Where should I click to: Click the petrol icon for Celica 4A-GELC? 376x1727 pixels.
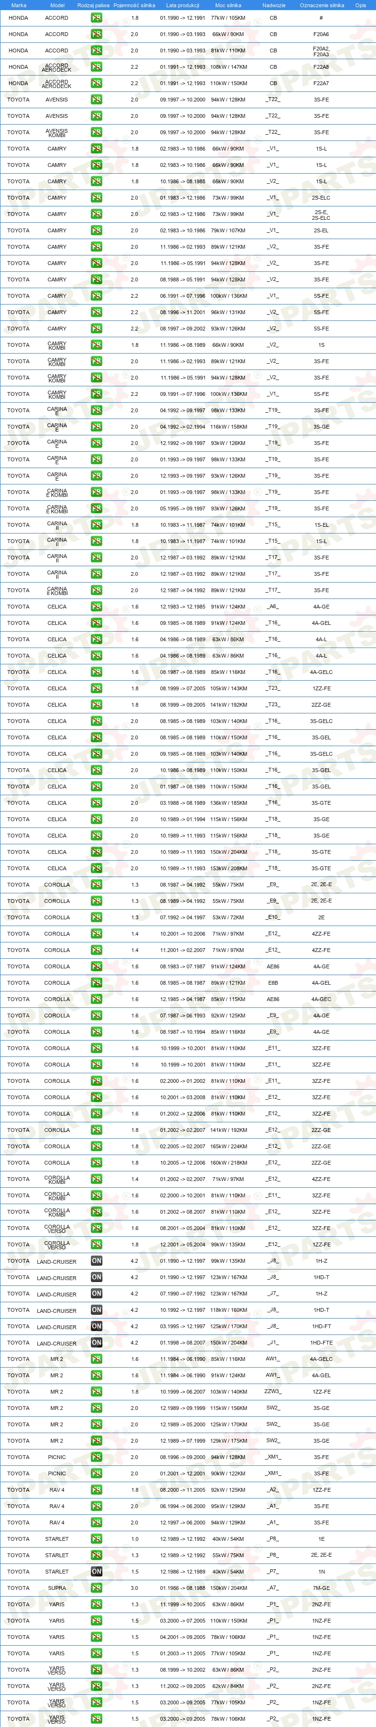click(x=97, y=673)
